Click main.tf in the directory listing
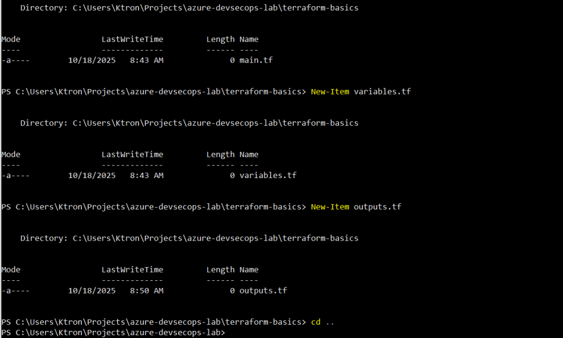563x338 pixels. tap(256, 60)
